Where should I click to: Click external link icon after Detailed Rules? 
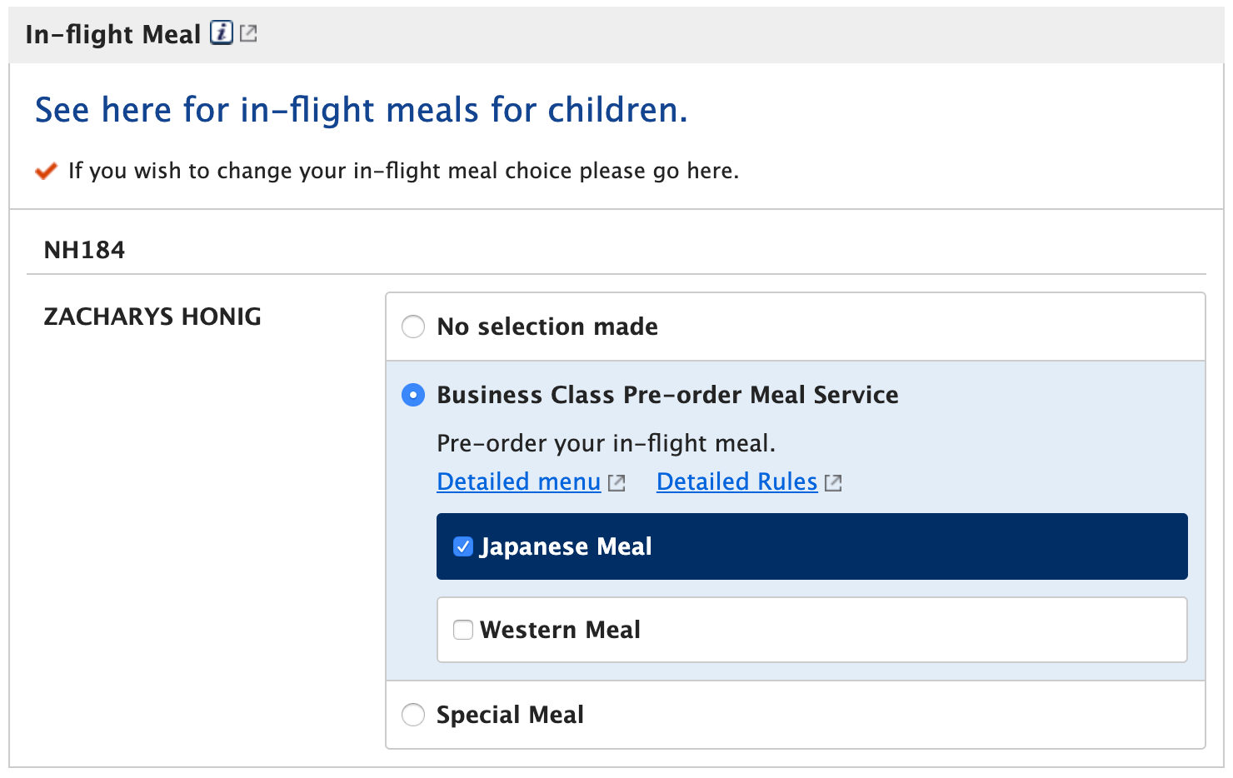pyautogui.click(x=833, y=483)
